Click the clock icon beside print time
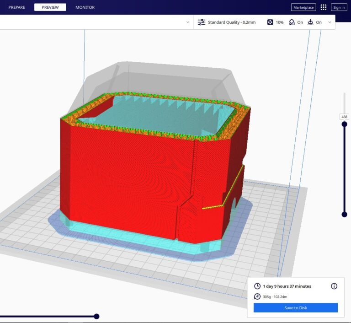This screenshot has width=351, height=323. 258,286
